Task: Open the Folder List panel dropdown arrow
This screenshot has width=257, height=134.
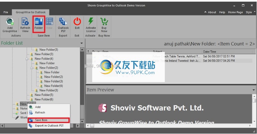Action: pos(82,43)
